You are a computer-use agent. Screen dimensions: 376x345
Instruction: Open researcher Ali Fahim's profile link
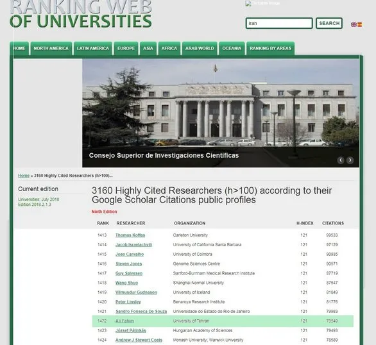[x=124, y=321]
